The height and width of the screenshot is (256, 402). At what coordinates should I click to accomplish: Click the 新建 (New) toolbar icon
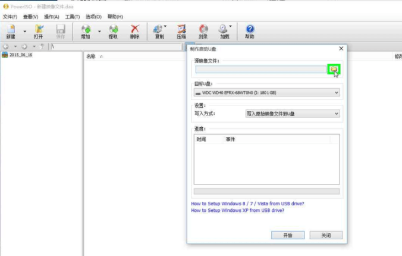(11, 32)
